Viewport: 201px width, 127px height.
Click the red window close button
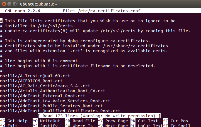(x=4, y=4)
